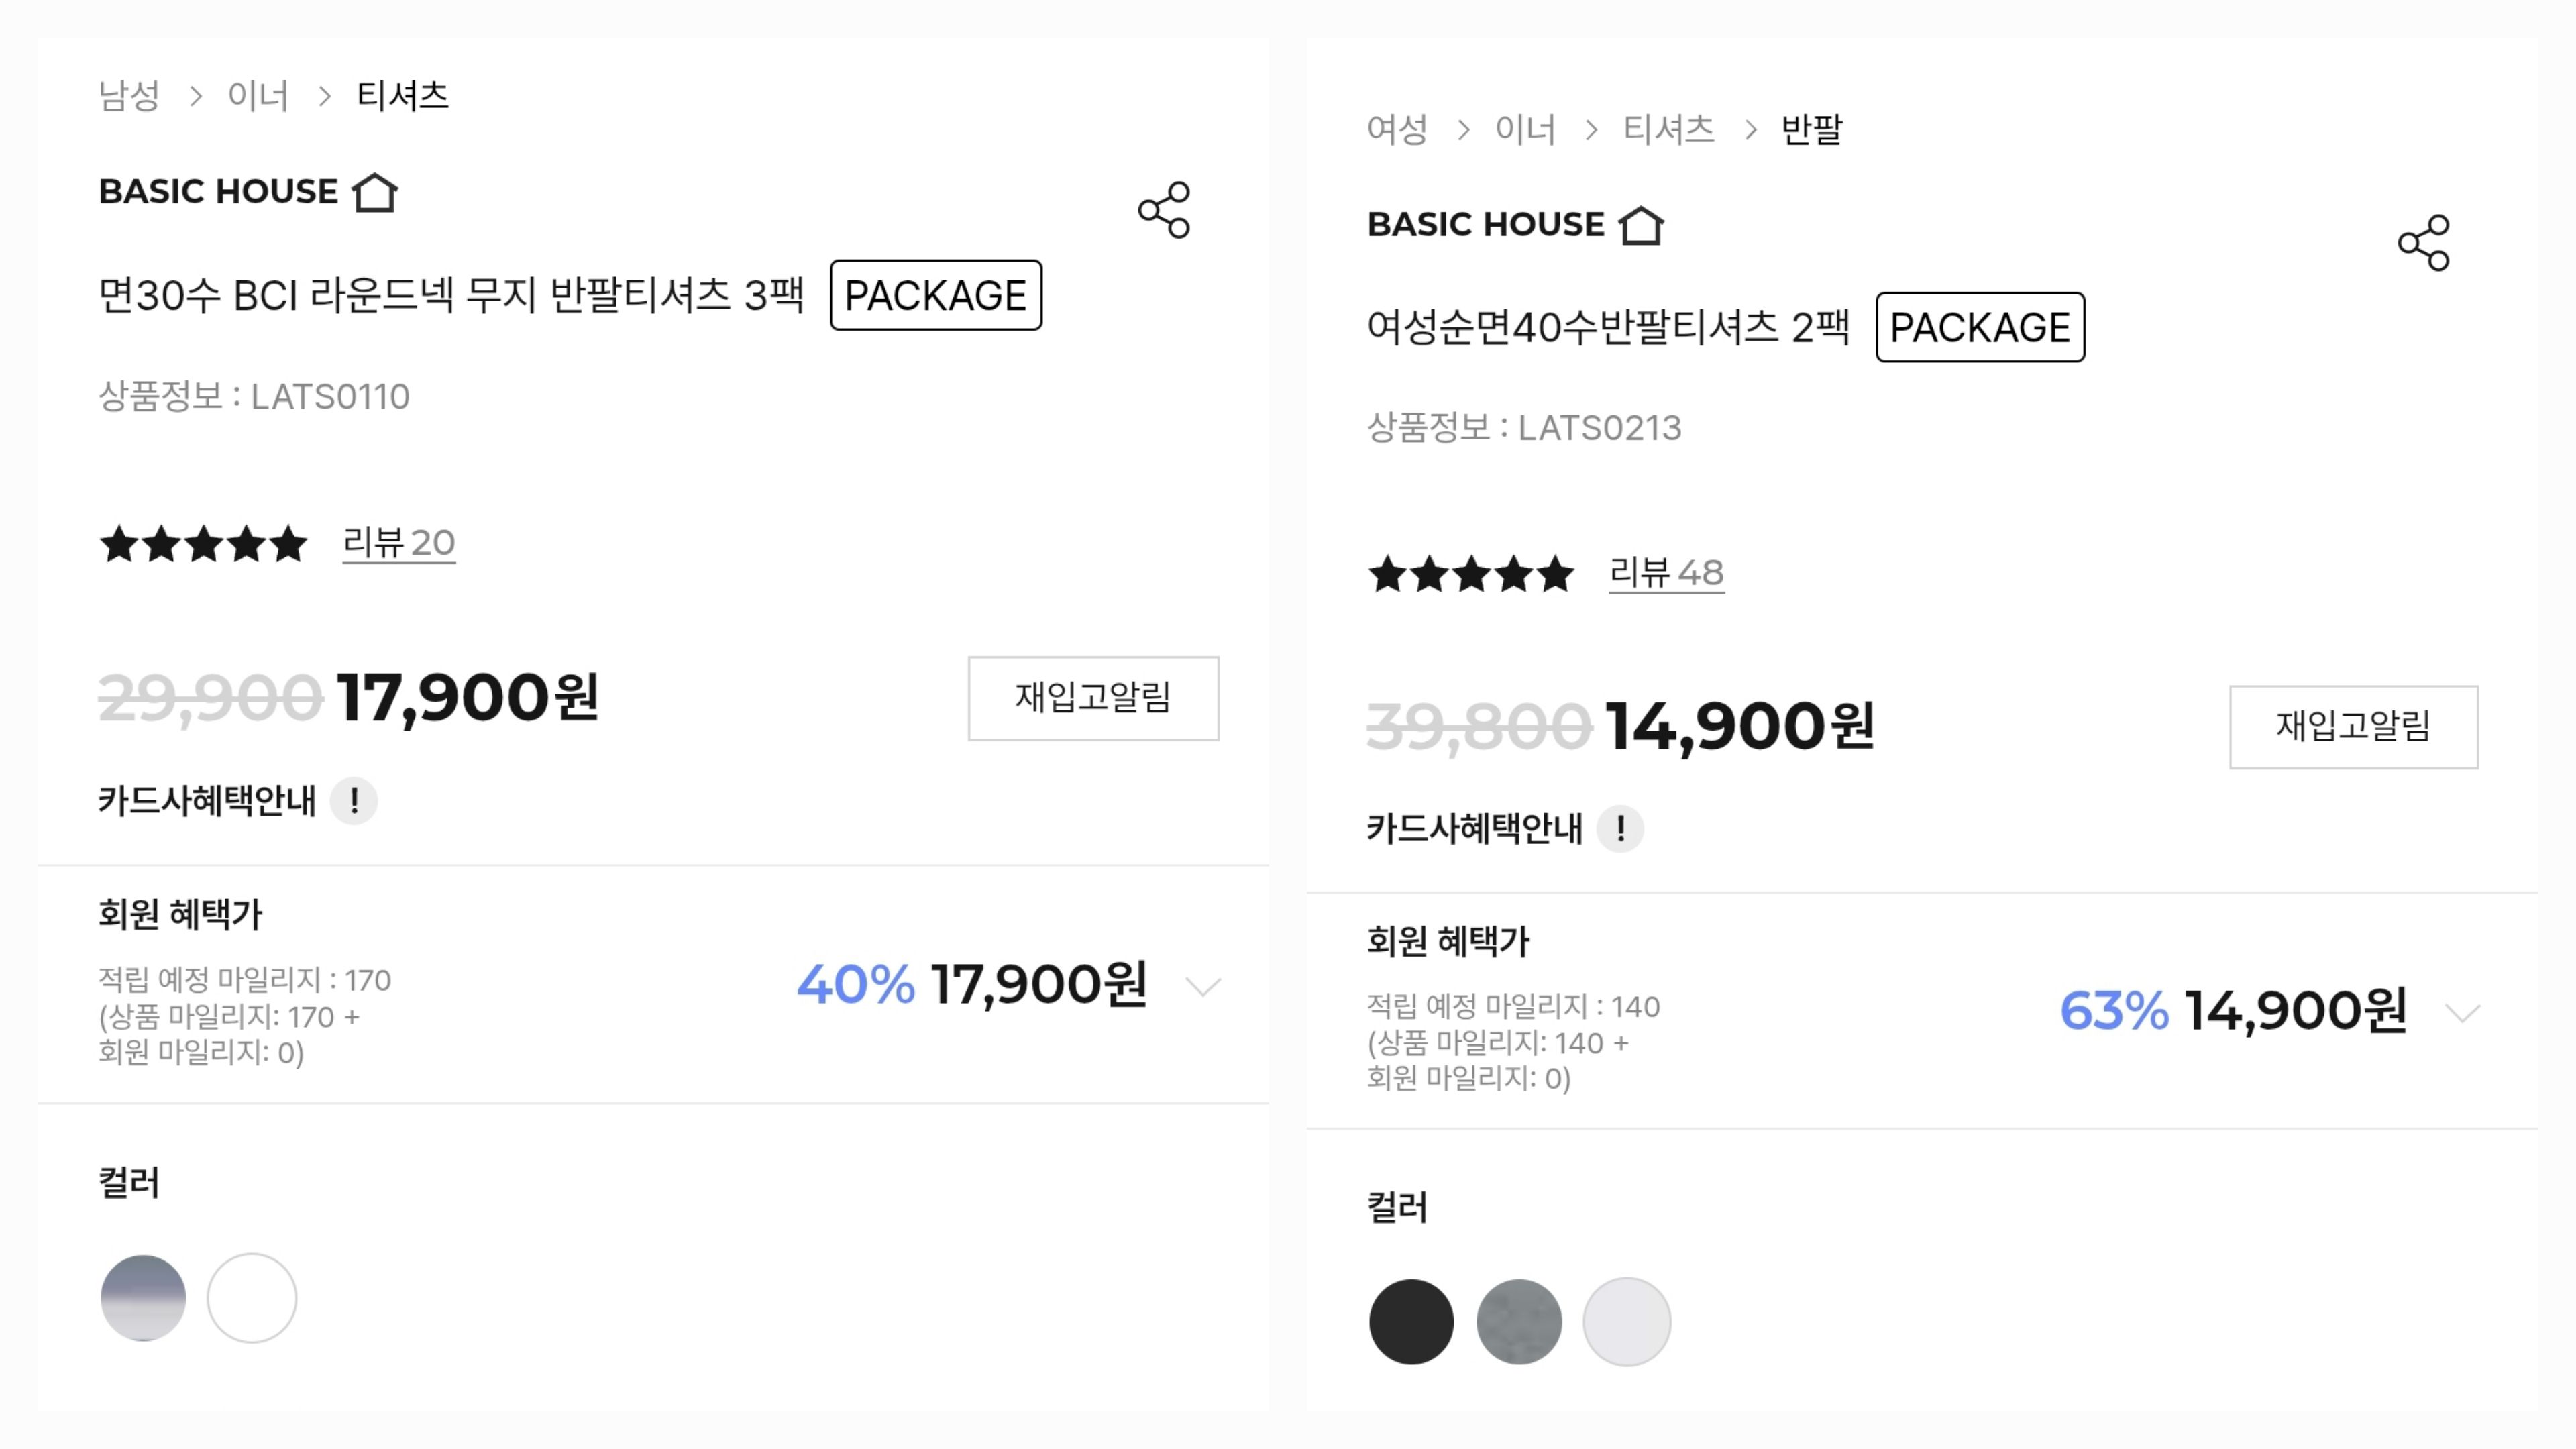This screenshot has height=1449, width=2576.
Task: Click share icon on men's 3-pack product
Action: click(x=1164, y=210)
